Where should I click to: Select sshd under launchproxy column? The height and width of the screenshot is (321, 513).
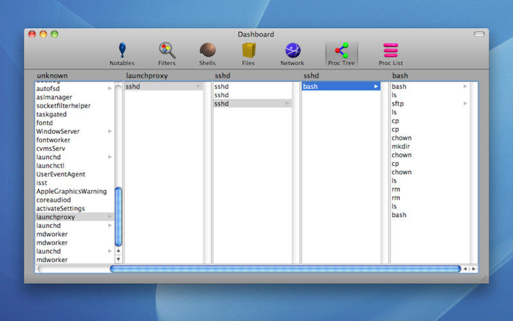[x=164, y=87]
